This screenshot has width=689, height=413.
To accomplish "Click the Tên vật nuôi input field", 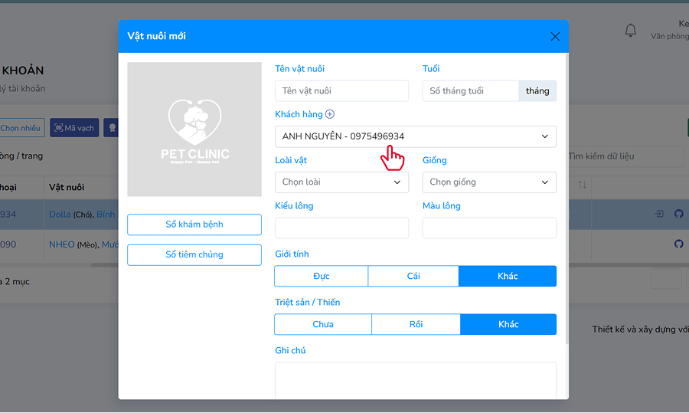I will [x=341, y=90].
